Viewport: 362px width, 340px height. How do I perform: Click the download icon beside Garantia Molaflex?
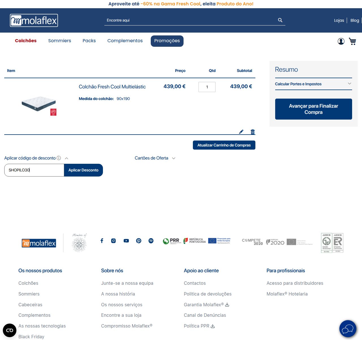[x=227, y=305]
